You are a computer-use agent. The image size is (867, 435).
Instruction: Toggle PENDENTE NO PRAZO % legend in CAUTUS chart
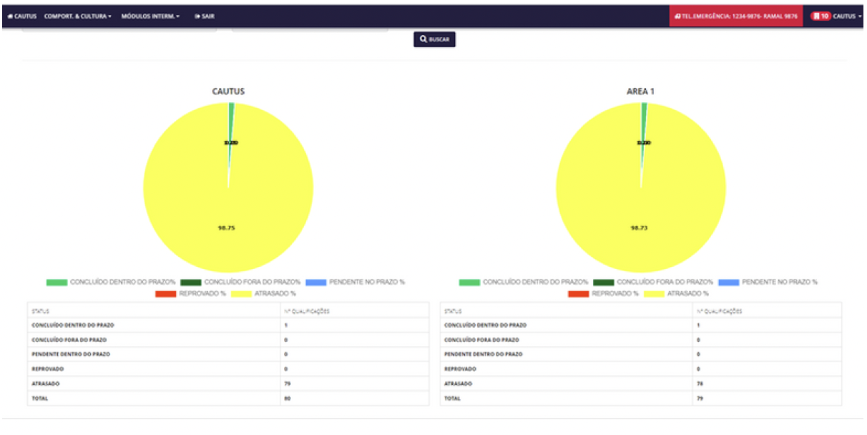pos(355,282)
